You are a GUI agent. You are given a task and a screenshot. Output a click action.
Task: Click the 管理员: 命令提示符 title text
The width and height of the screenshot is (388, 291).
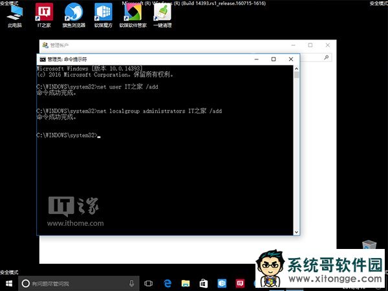click(x=67, y=59)
